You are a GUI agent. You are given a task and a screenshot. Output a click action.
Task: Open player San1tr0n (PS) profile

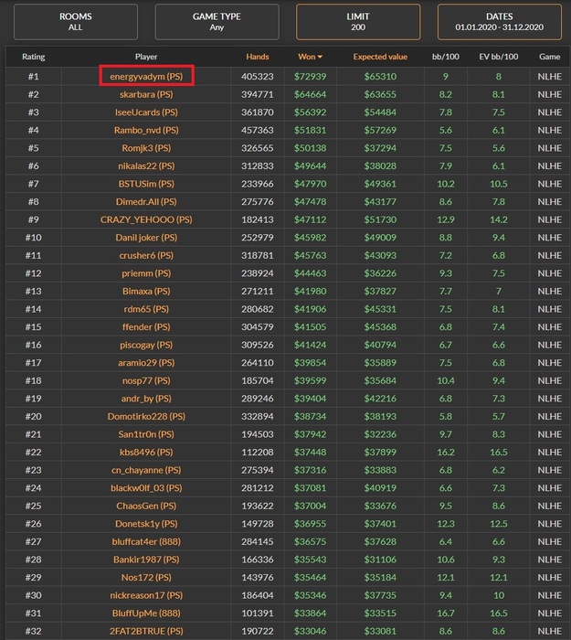point(146,434)
